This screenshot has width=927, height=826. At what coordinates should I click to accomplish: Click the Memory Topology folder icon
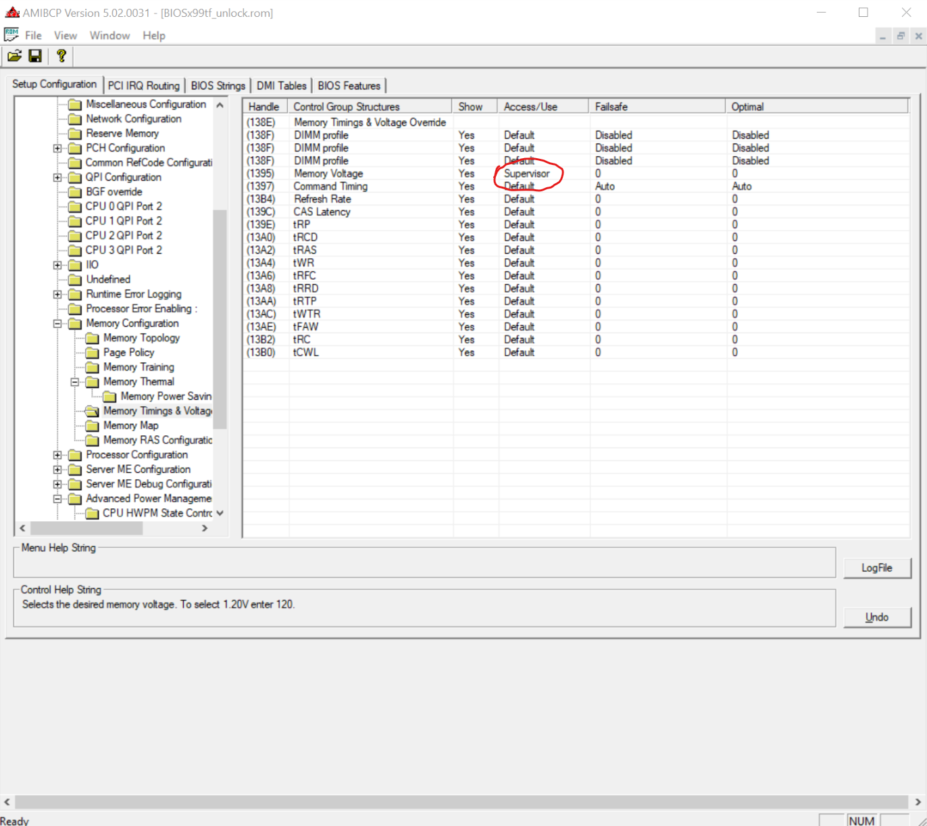(92, 338)
